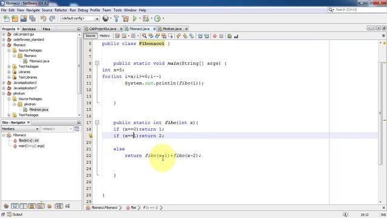This screenshot has width=387, height=218.
Task: Expand the codeforcess_standard project node
Action: [4, 39]
